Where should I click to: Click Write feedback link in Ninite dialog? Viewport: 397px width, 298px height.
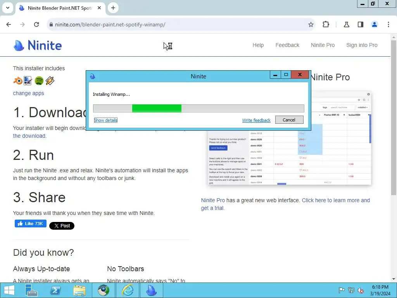[x=256, y=120]
